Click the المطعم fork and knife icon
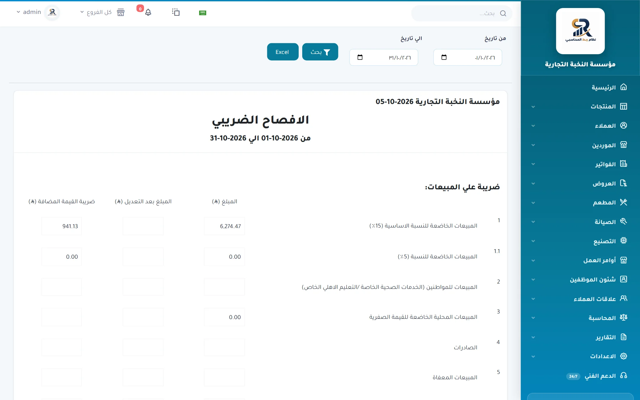 coord(624,202)
